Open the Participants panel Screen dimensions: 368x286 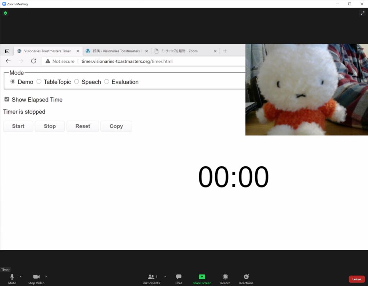(x=151, y=279)
